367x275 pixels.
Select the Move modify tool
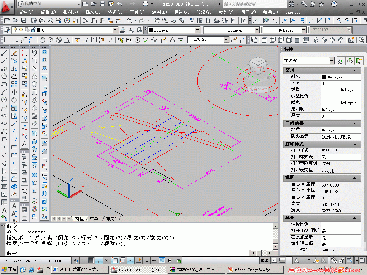coord(14,92)
